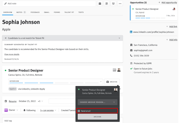Click the Add note input field
Image resolution: width=180 pixels, height=123 pixels.
point(49,4)
